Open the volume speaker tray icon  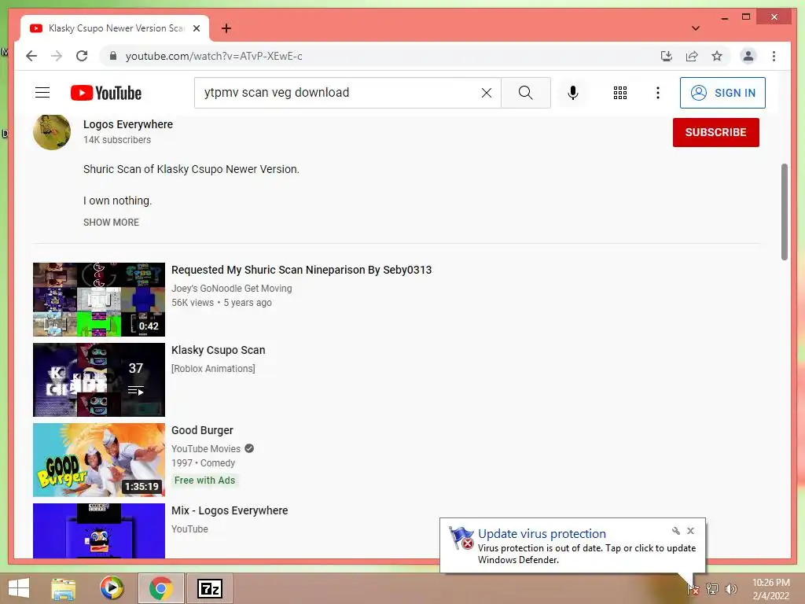(730, 589)
